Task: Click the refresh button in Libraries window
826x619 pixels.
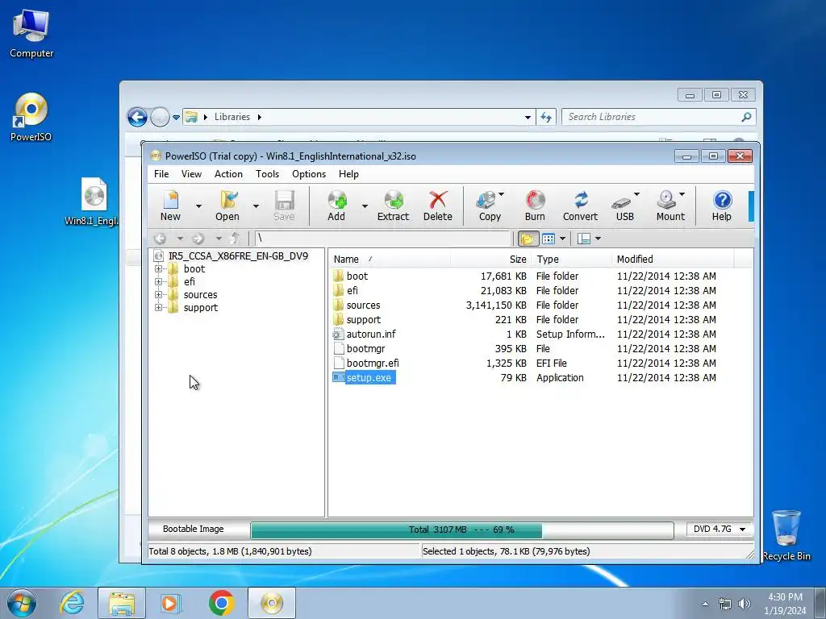Action: (546, 118)
